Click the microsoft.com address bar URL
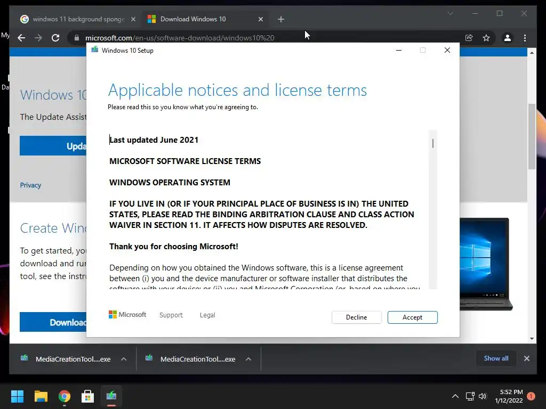Viewport: 546px width, 409px height. point(180,38)
